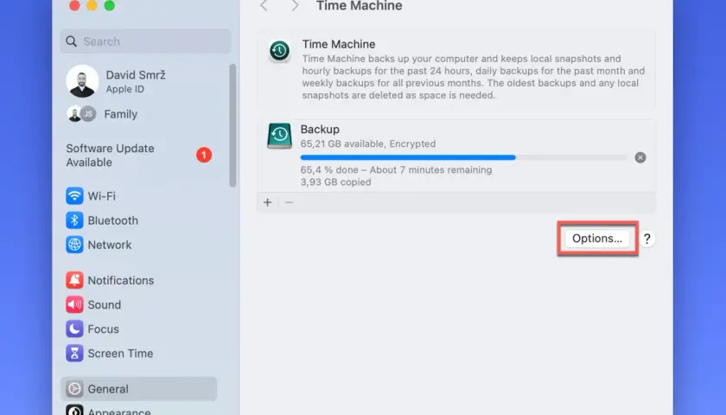
Task: Click the green zoom window button
Action: [x=110, y=5]
